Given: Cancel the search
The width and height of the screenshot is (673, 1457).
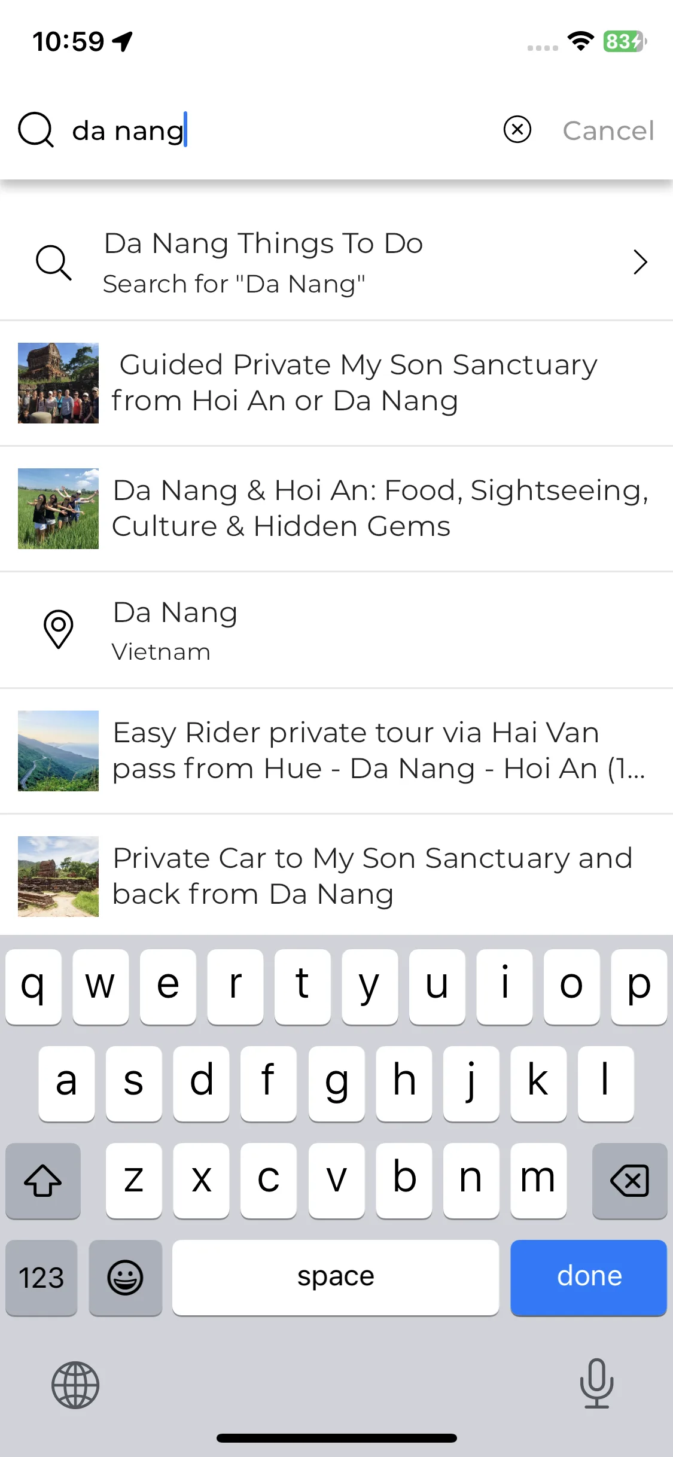Looking at the screenshot, I should point(608,130).
